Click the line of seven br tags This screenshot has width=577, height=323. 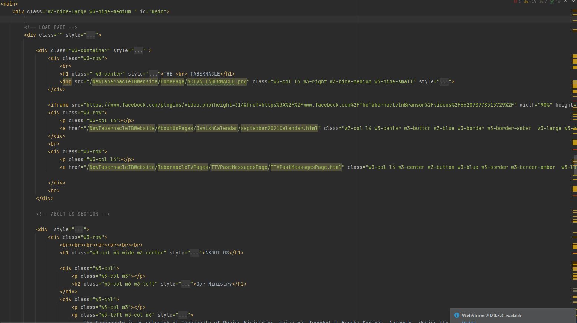pyautogui.click(x=101, y=245)
